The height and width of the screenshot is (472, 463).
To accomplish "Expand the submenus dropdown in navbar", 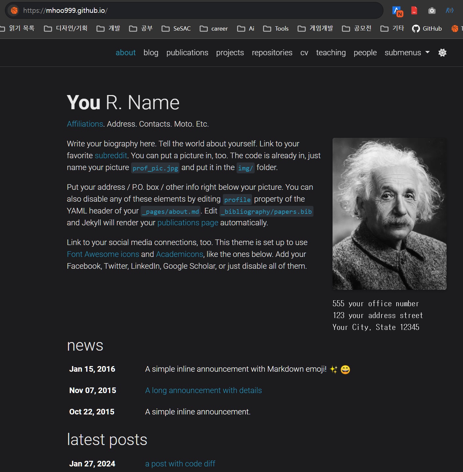I will (x=407, y=53).
